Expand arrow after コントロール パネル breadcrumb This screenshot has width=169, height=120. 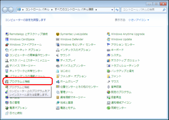tap(52, 10)
